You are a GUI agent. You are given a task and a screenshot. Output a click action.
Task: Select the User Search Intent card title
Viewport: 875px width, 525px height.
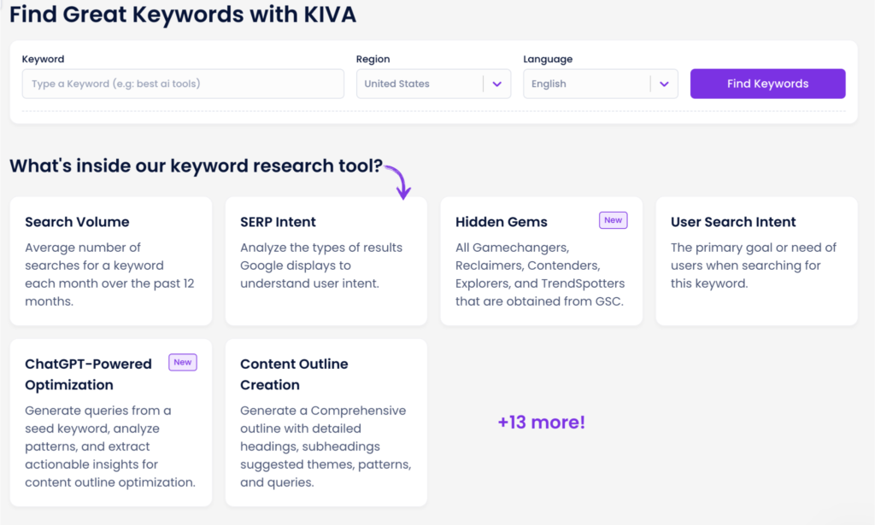coord(733,222)
